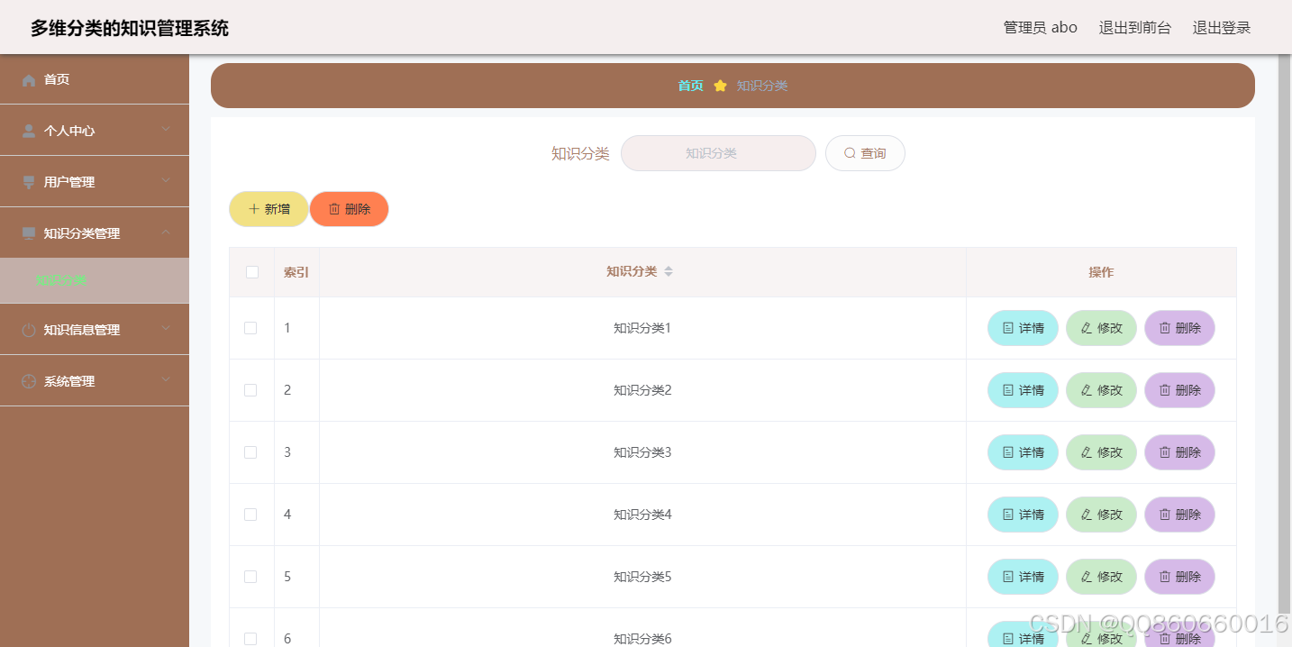Check the checkbox for row 5
The image size is (1292, 647).
(x=250, y=577)
